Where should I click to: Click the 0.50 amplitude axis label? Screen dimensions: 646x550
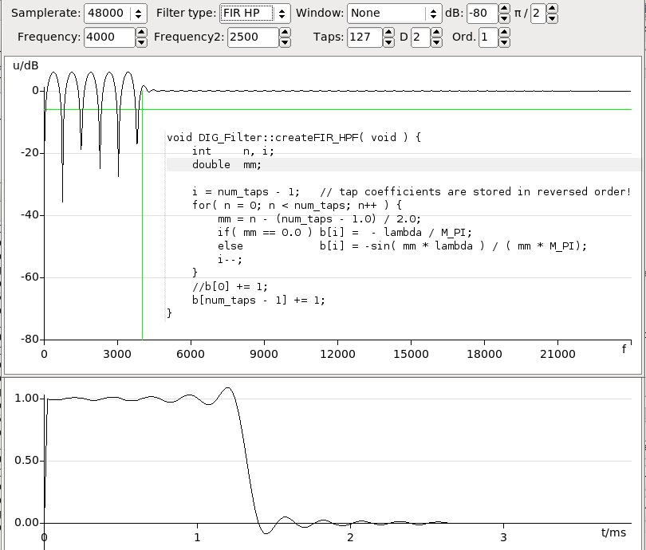coord(27,460)
